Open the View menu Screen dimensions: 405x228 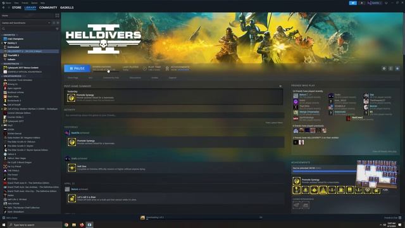[x=16, y=3]
